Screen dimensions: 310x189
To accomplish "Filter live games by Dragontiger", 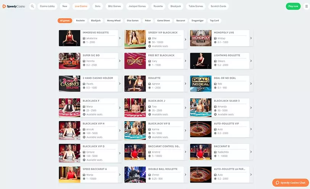I will coord(198,21).
